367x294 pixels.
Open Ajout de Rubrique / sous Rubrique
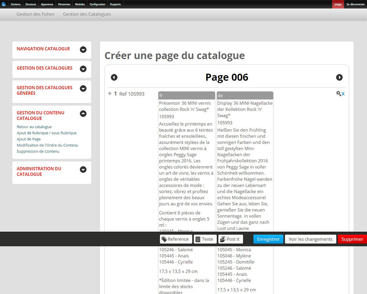coord(47,133)
